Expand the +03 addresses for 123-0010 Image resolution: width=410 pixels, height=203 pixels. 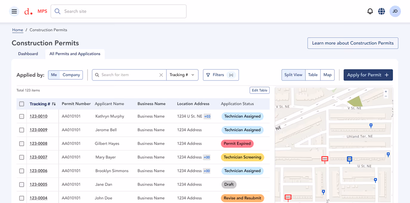tap(207, 116)
